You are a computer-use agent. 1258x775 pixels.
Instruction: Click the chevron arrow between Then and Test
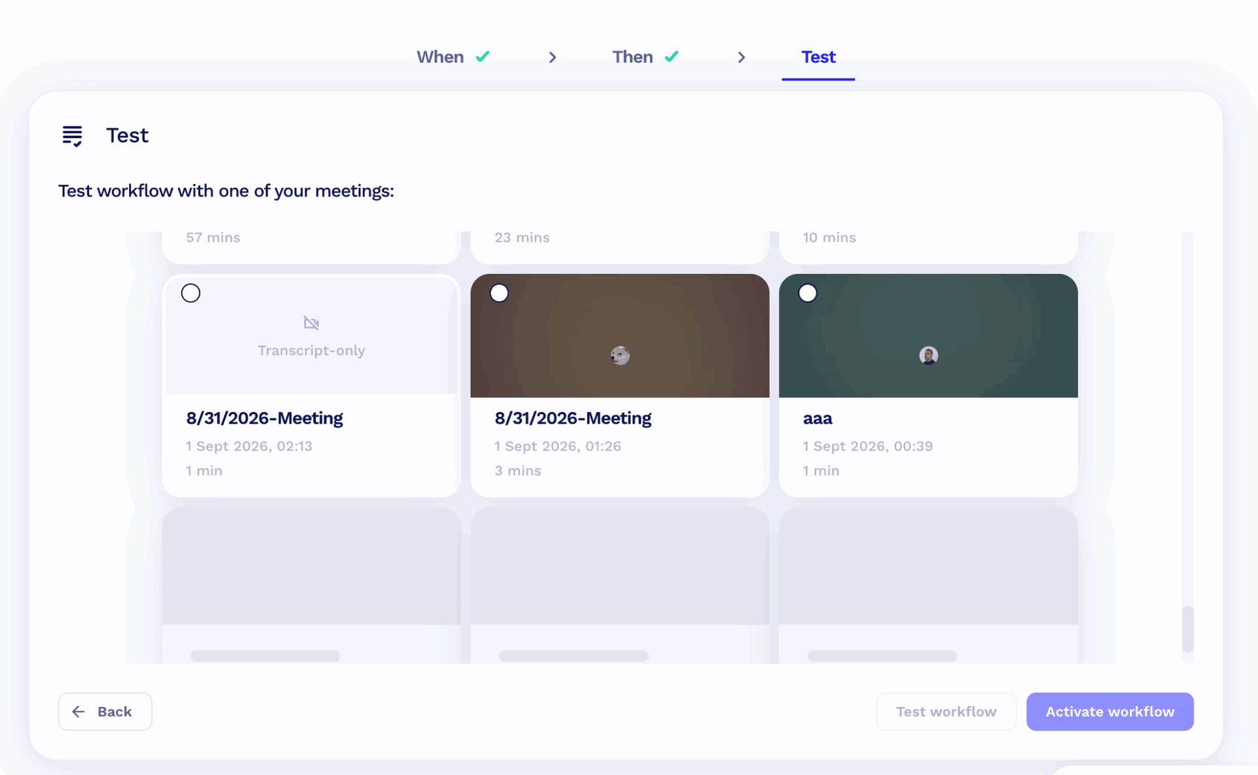pos(741,58)
